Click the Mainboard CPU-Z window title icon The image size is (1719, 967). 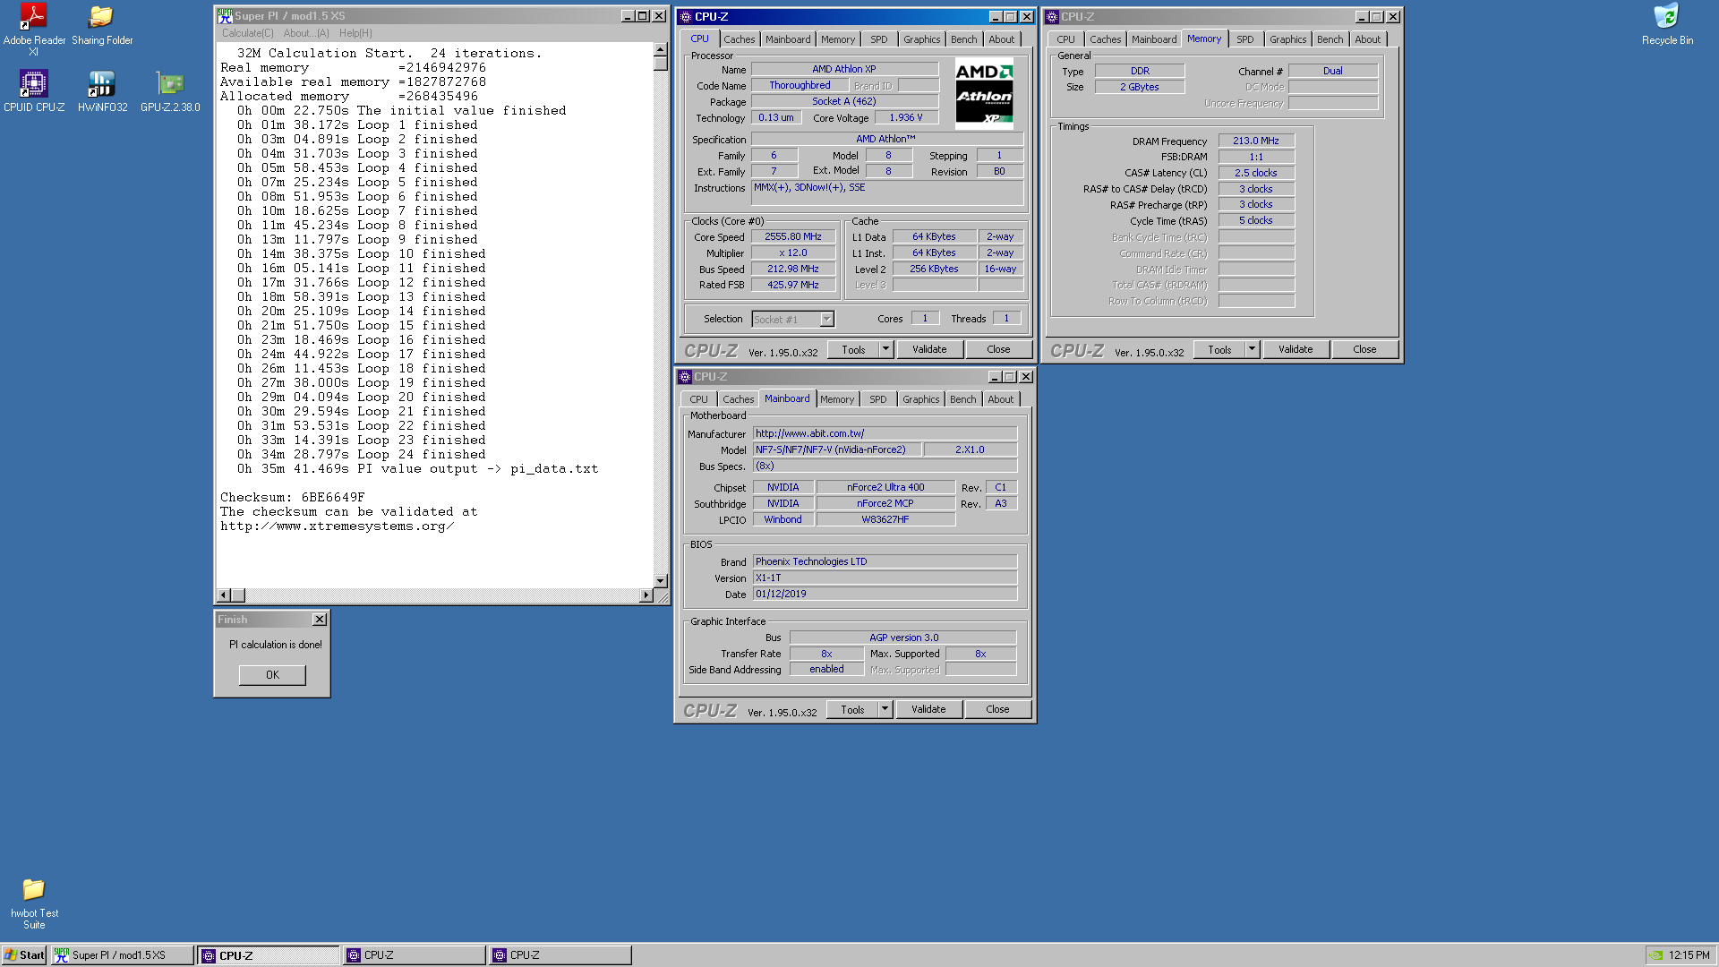point(685,377)
